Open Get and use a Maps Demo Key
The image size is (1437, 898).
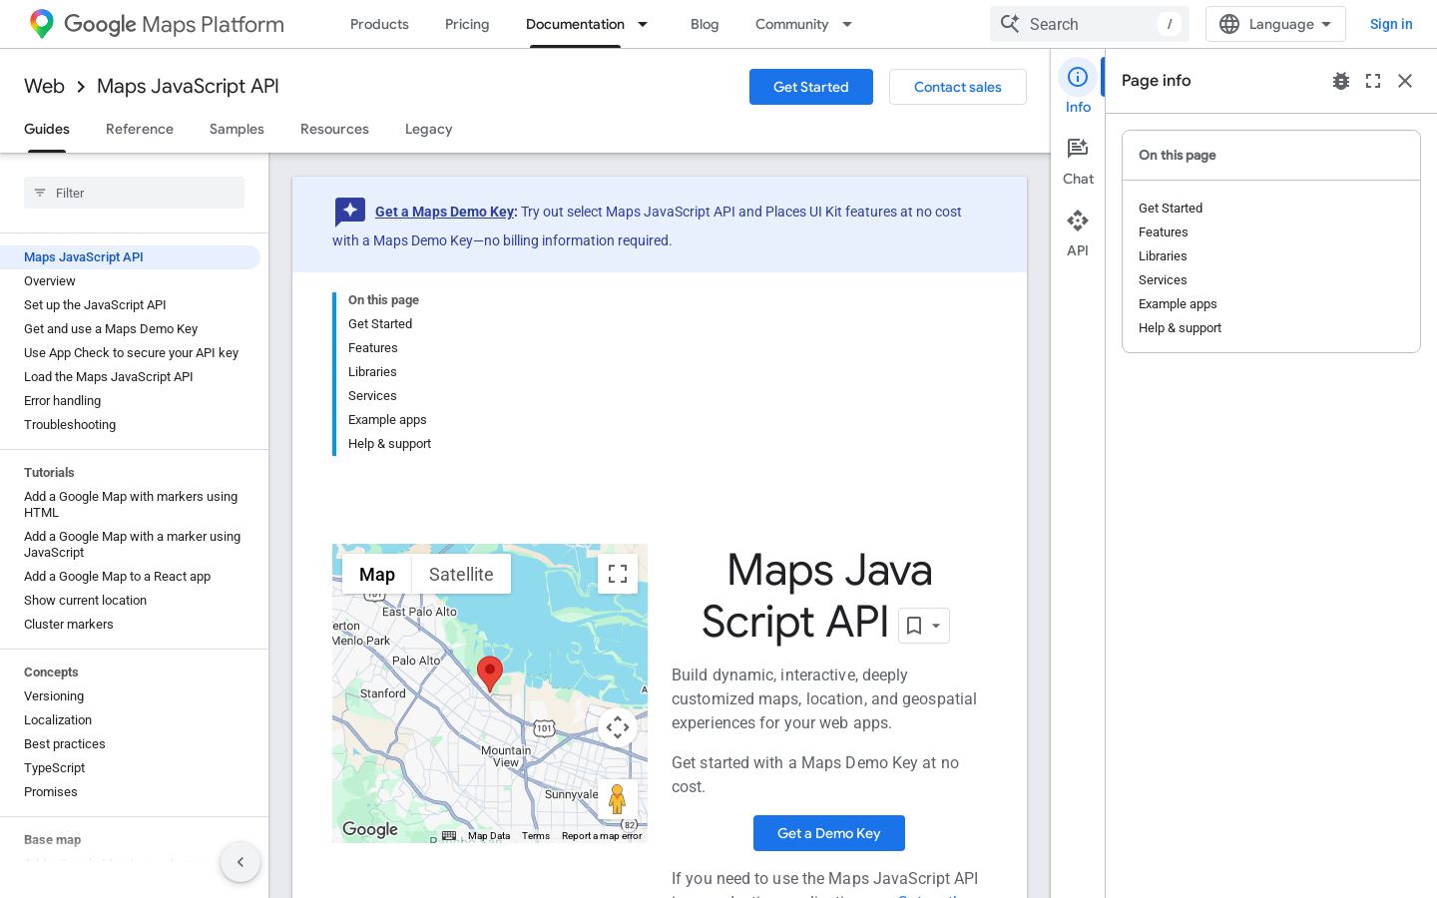tap(111, 329)
